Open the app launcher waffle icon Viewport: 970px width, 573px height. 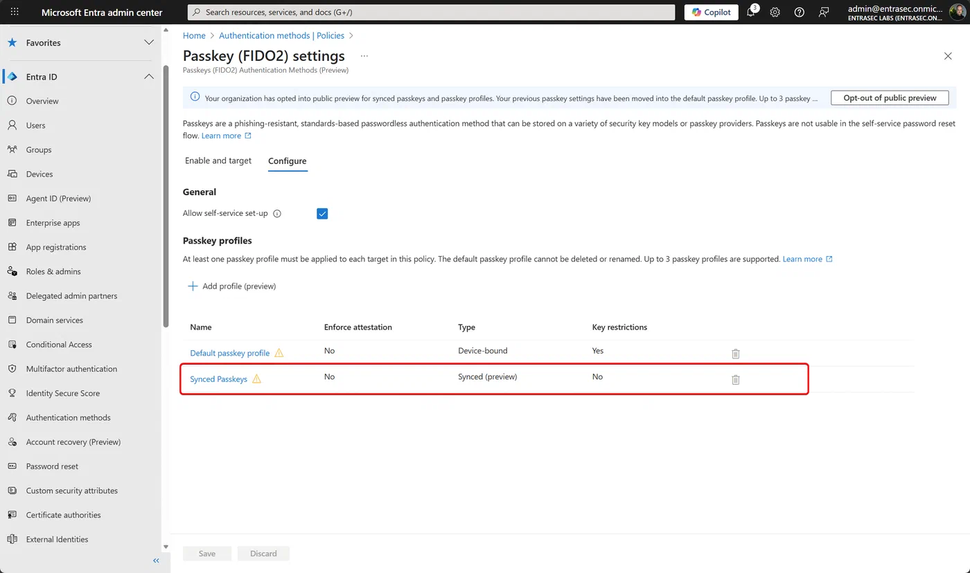click(x=15, y=12)
